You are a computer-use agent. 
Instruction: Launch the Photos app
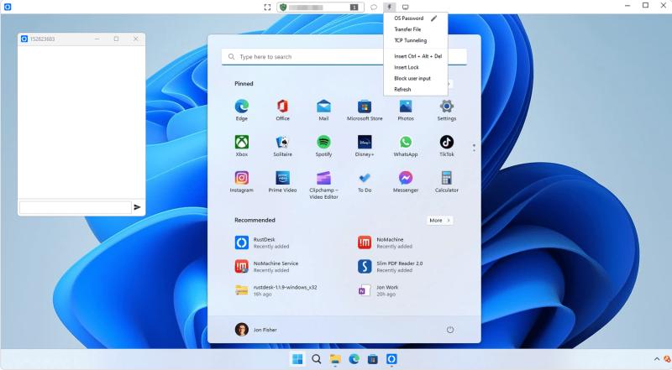point(406,110)
